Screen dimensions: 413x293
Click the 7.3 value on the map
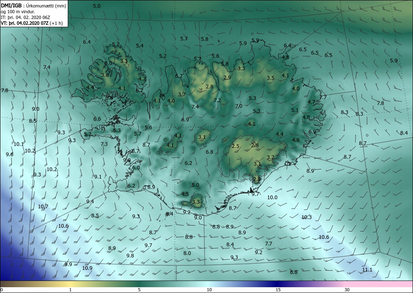tap(104, 144)
